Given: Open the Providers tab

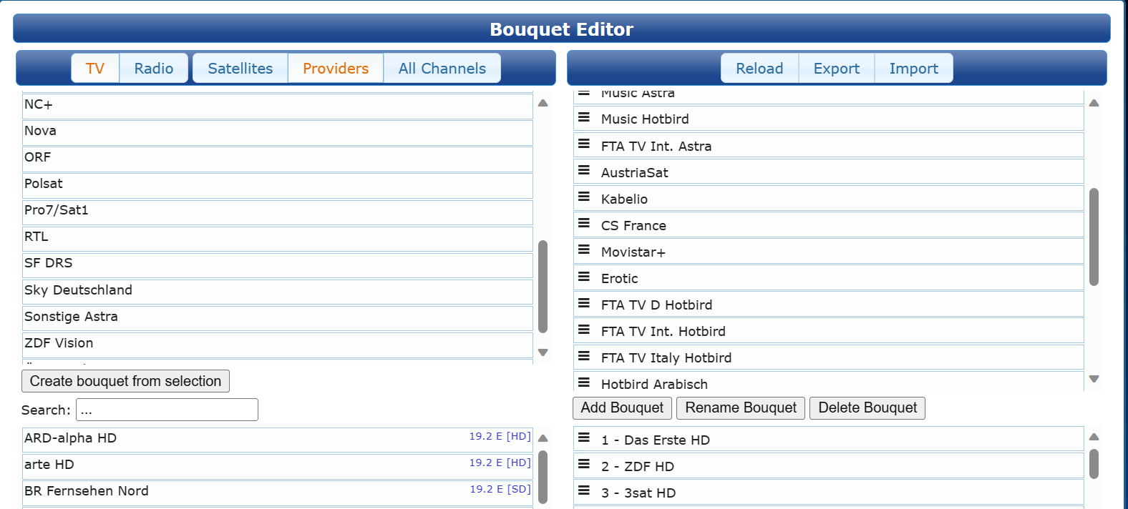Looking at the screenshot, I should click(336, 68).
